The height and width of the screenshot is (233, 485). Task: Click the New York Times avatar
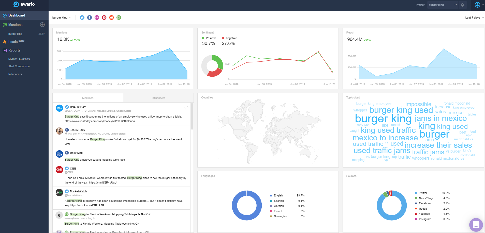coord(59,215)
